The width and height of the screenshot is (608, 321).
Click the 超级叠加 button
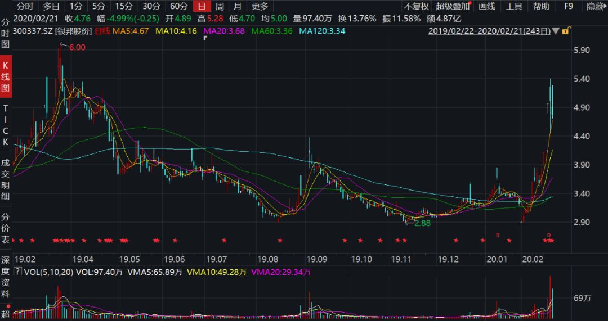pyautogui.click(x=451, y=7)
